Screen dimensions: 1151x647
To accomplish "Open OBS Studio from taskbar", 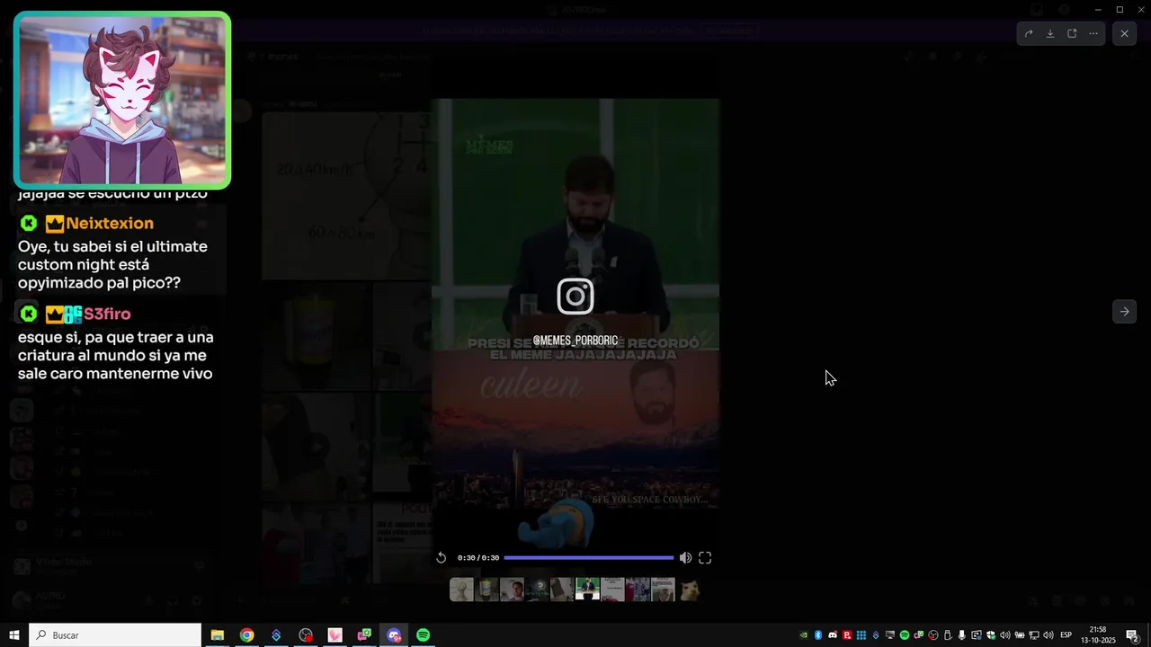I will coord(306,635).
